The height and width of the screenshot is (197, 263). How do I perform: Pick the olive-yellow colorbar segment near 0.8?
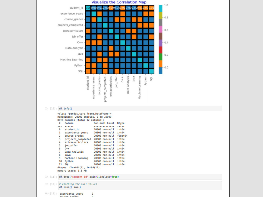coord(160,15)
